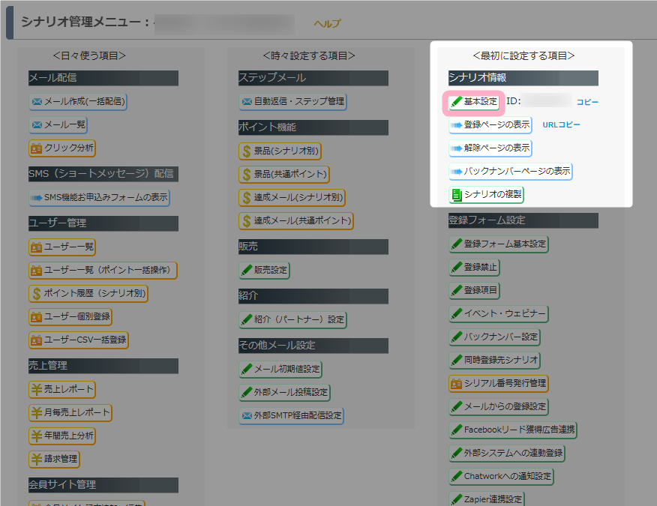The height and width of the screenshot is (506, 657).
Task: Click the icon on シリアル番号発行管理
Action: 456,384
